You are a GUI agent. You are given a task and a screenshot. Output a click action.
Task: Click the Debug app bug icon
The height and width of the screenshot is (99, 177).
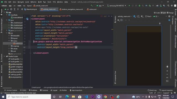pyautogui.click(x=139, y=5)
